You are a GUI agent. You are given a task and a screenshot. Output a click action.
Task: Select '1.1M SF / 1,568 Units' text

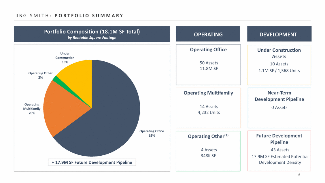point(279,71)
